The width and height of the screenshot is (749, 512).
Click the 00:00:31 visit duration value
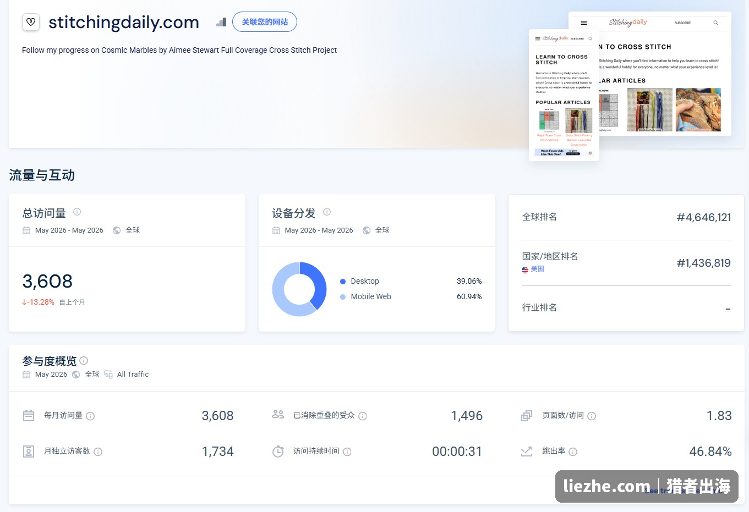tap(457, 452)
